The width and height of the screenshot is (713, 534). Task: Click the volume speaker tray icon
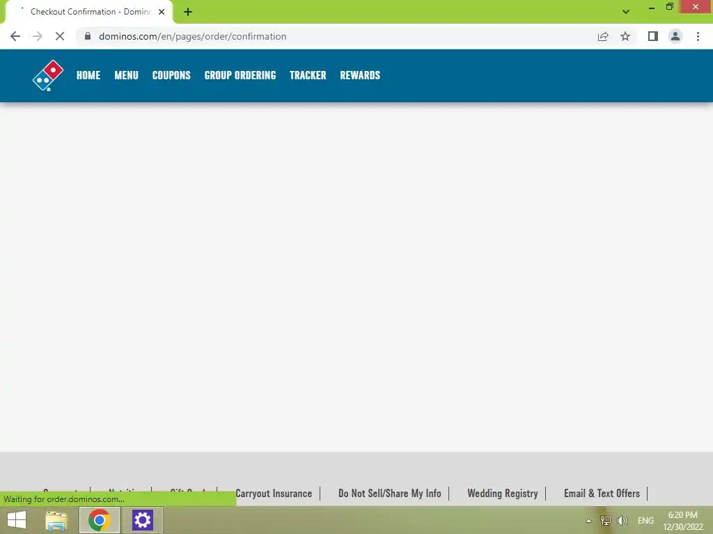[x=622, y=520]
